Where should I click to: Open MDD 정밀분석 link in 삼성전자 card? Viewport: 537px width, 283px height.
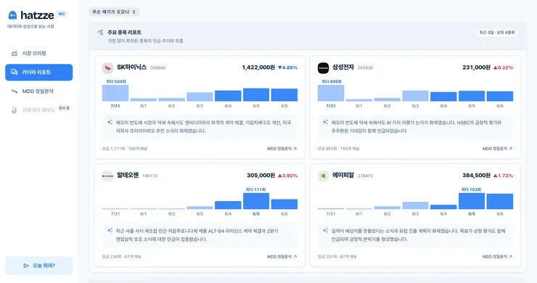[497, 149]
